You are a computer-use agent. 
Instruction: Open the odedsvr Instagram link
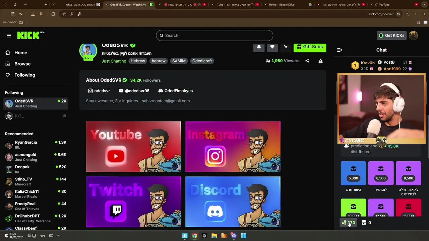(99, 91)
